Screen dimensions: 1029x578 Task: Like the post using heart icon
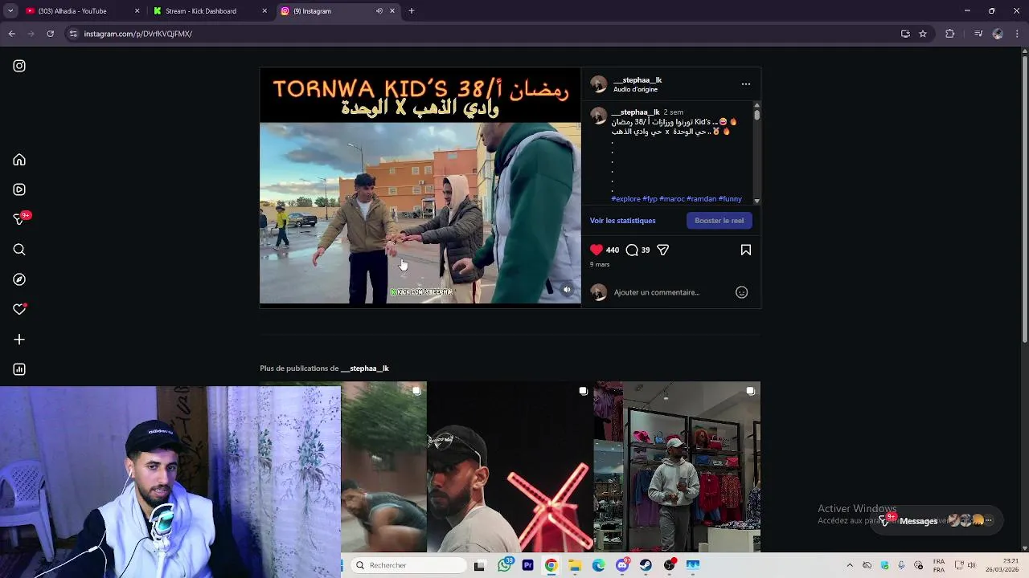tap(596, 250)
